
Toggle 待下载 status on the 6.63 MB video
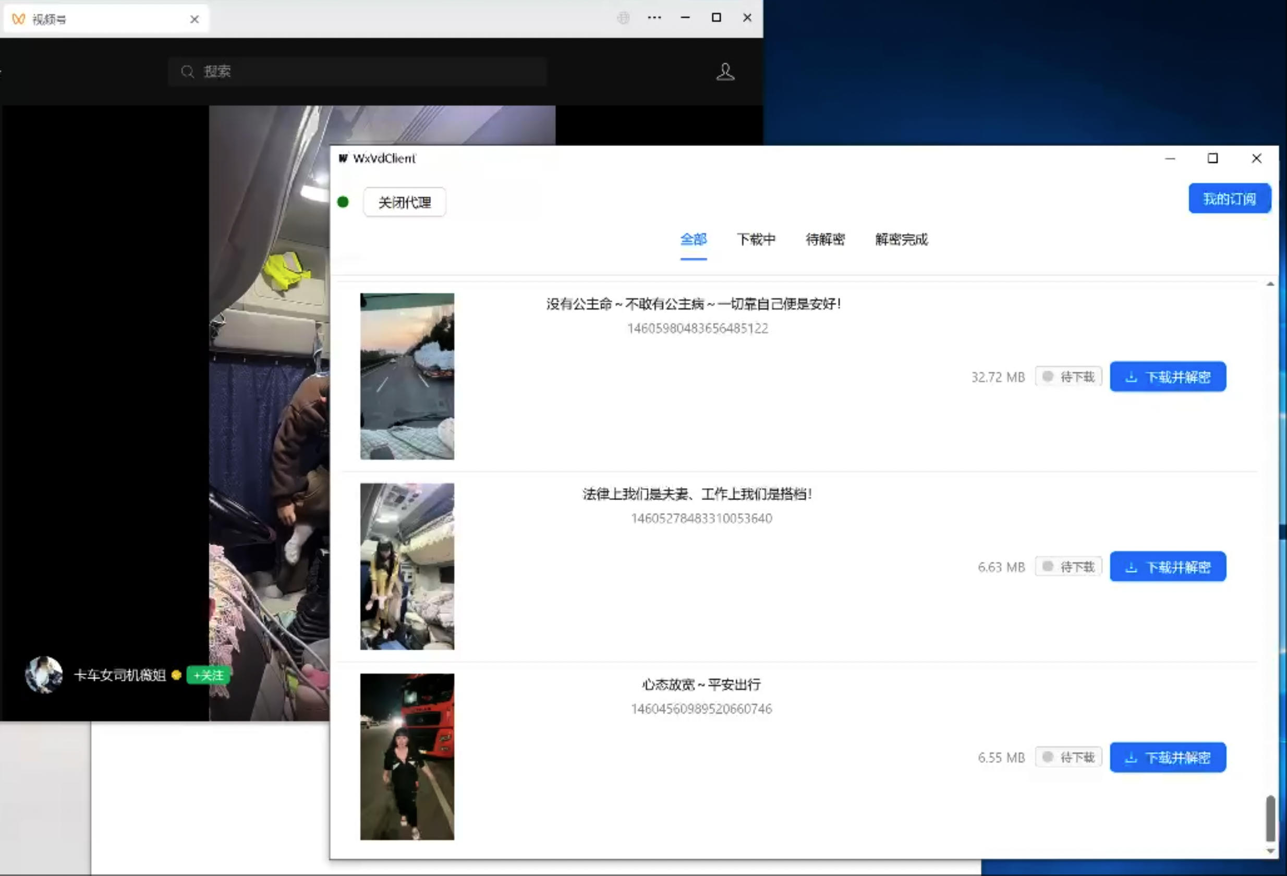click(1069, 566)
